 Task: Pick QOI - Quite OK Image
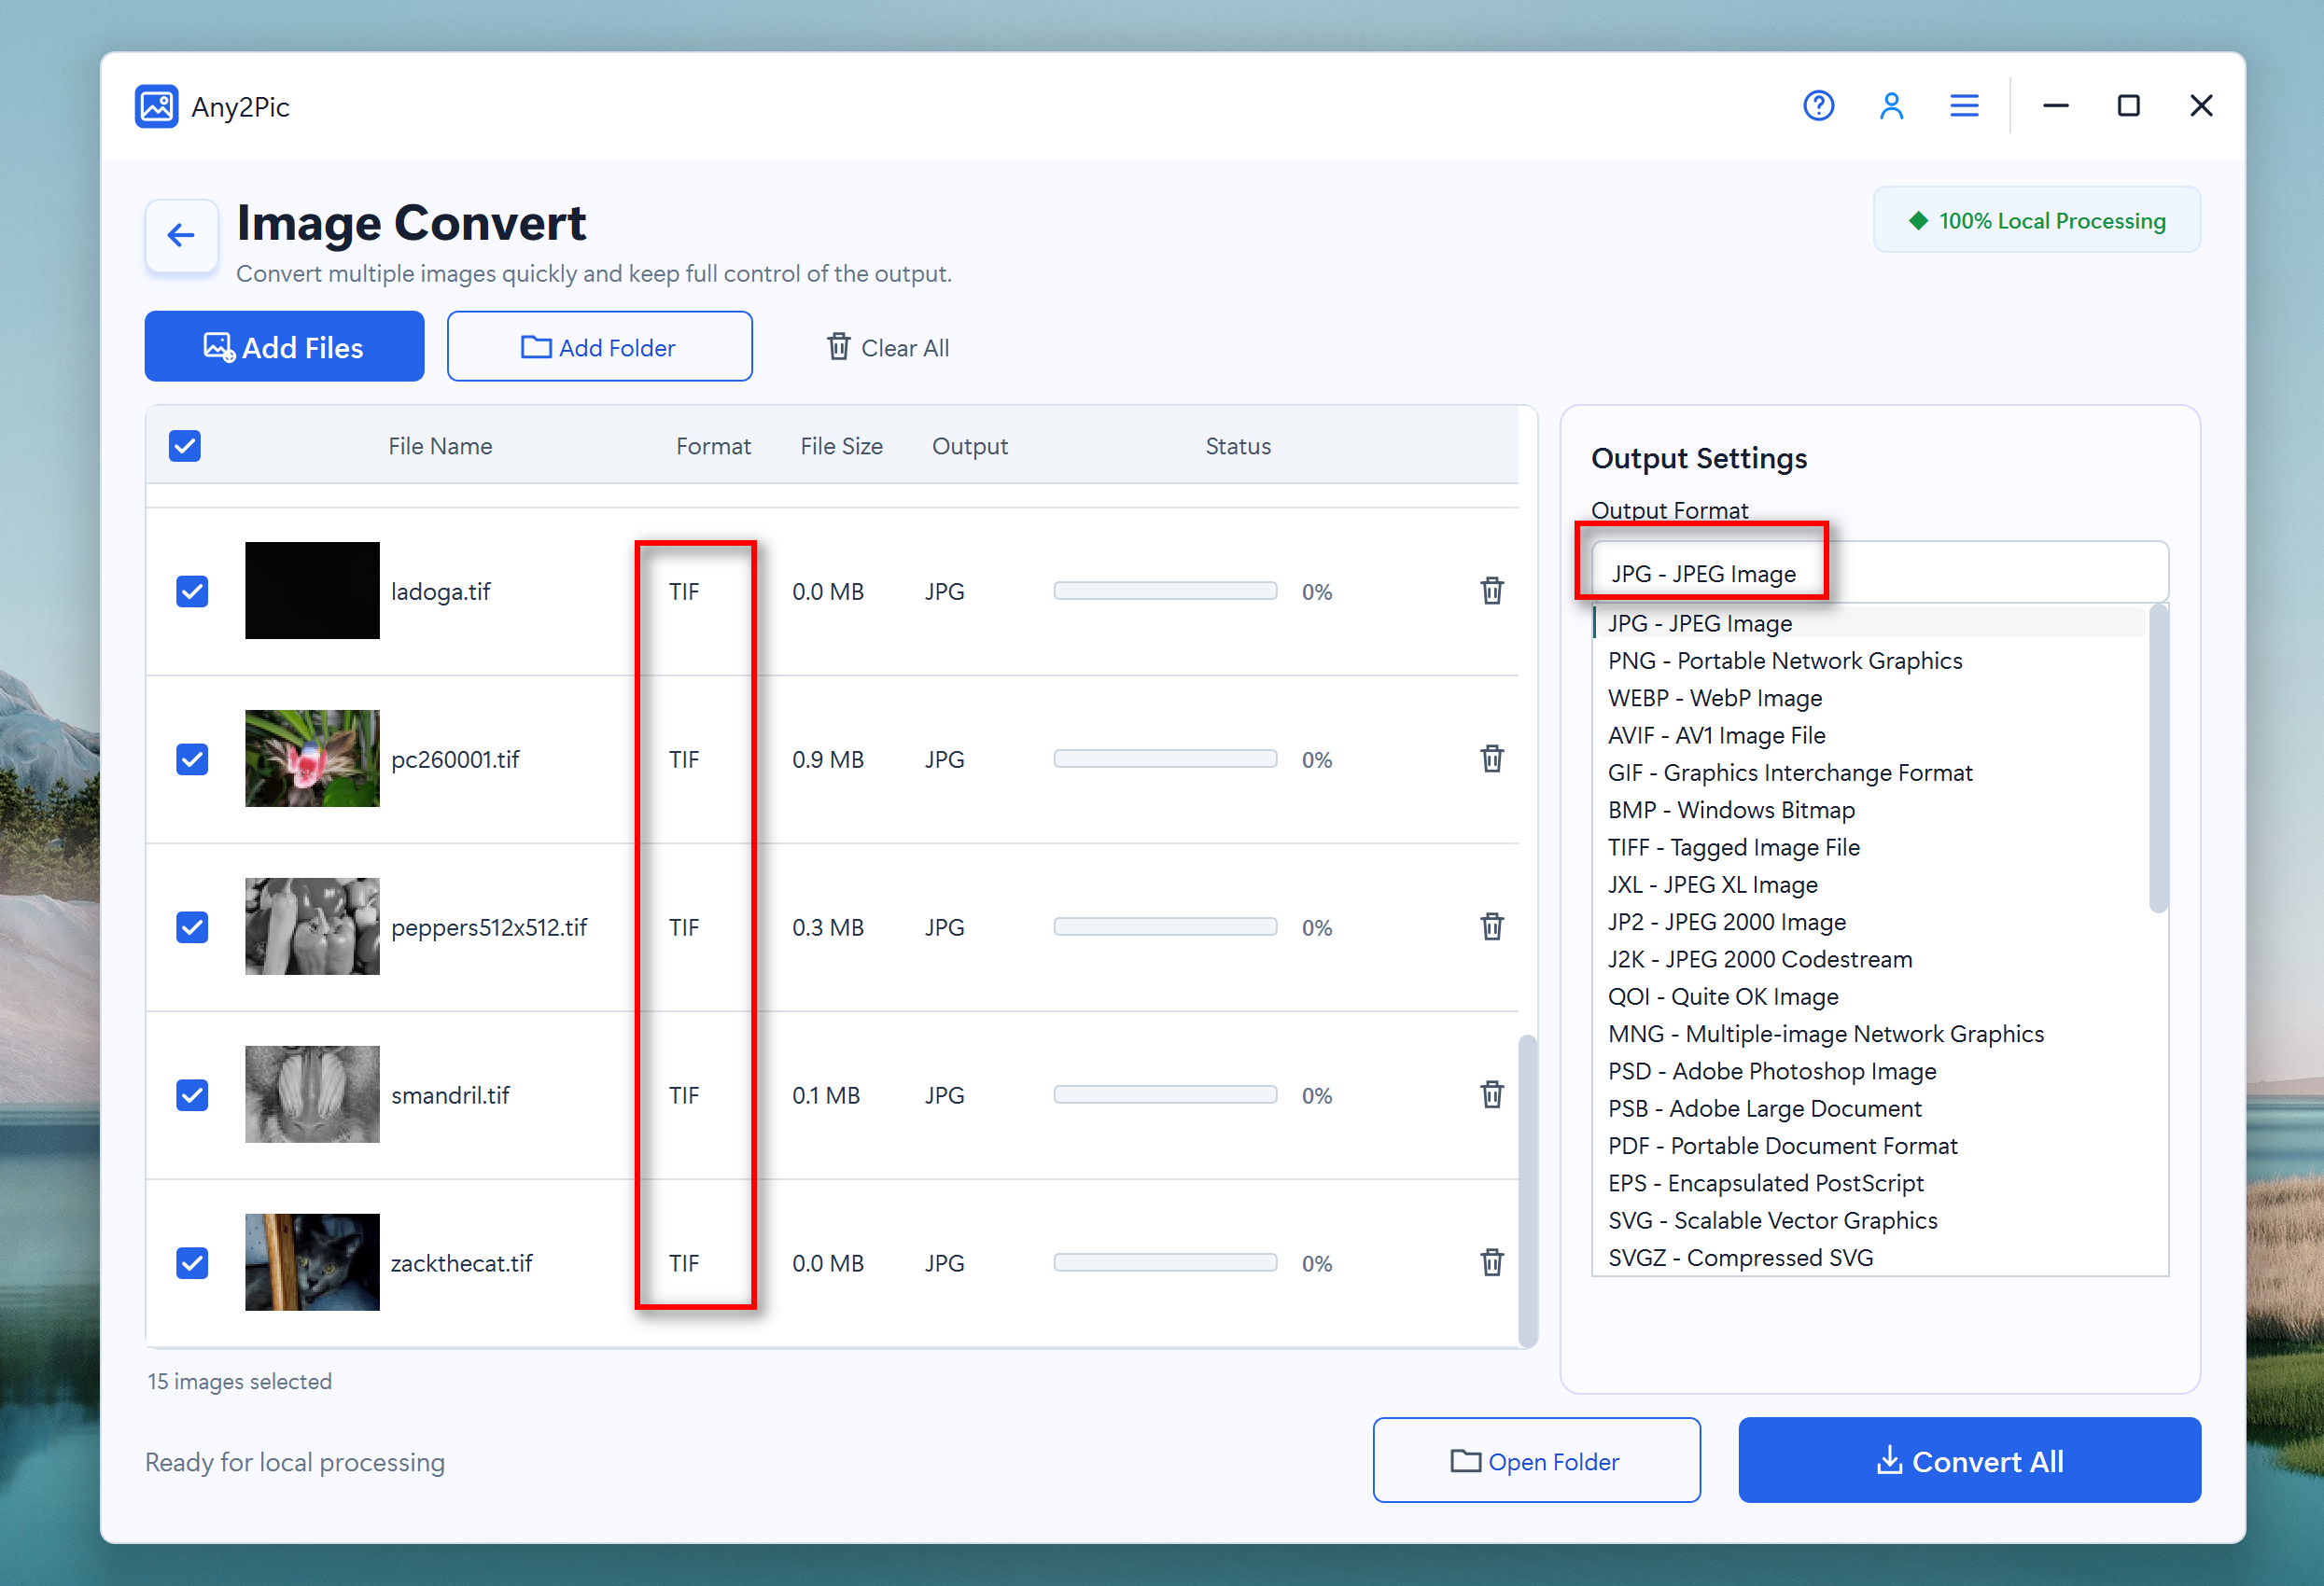(1870, 996)
